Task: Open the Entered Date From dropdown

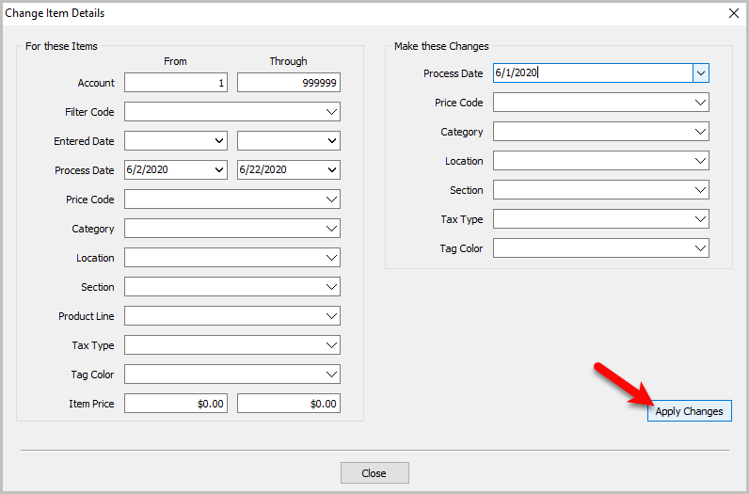Action: [x=176, y=141]
